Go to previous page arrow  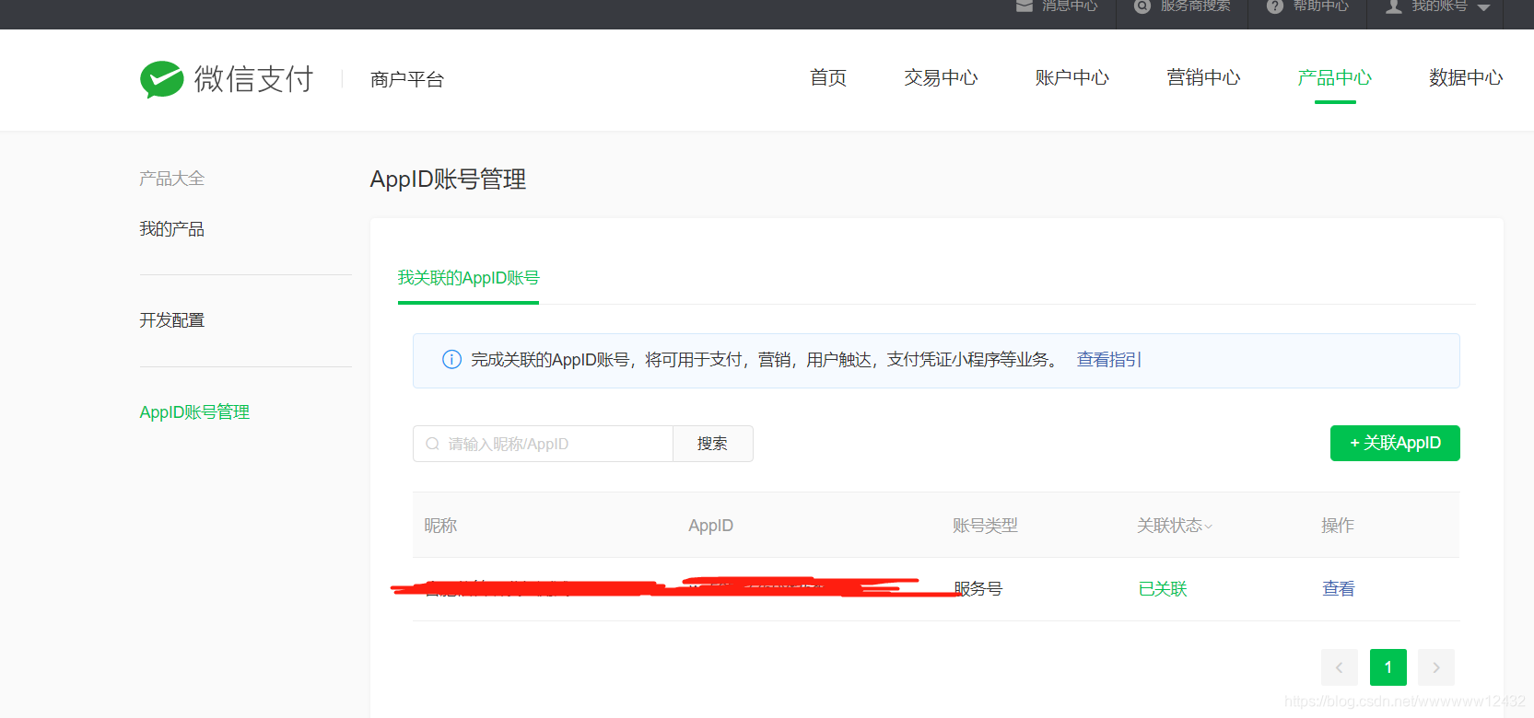1340,667
